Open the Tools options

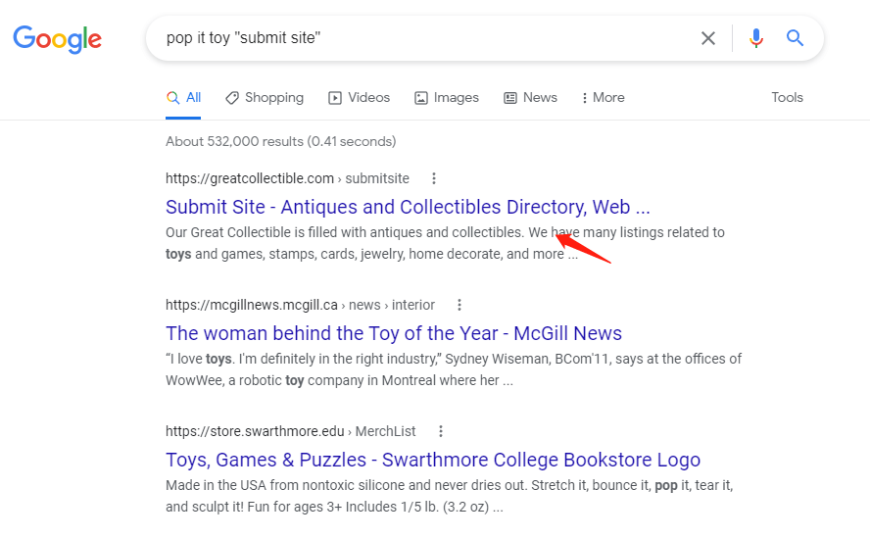pos(787,98)
